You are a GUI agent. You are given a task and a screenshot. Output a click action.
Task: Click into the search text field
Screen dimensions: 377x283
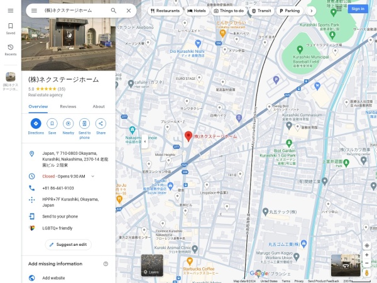75,11
